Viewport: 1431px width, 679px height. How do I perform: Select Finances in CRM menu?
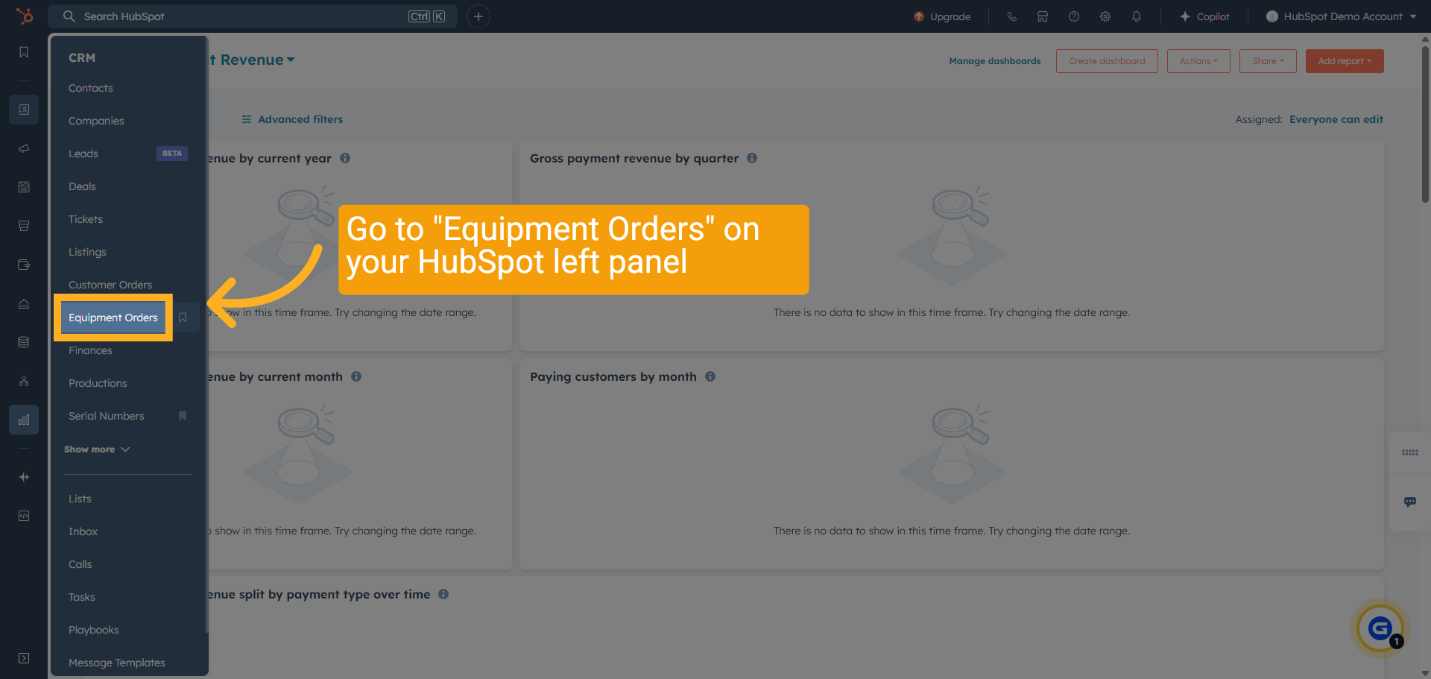[x=90, y=350]
